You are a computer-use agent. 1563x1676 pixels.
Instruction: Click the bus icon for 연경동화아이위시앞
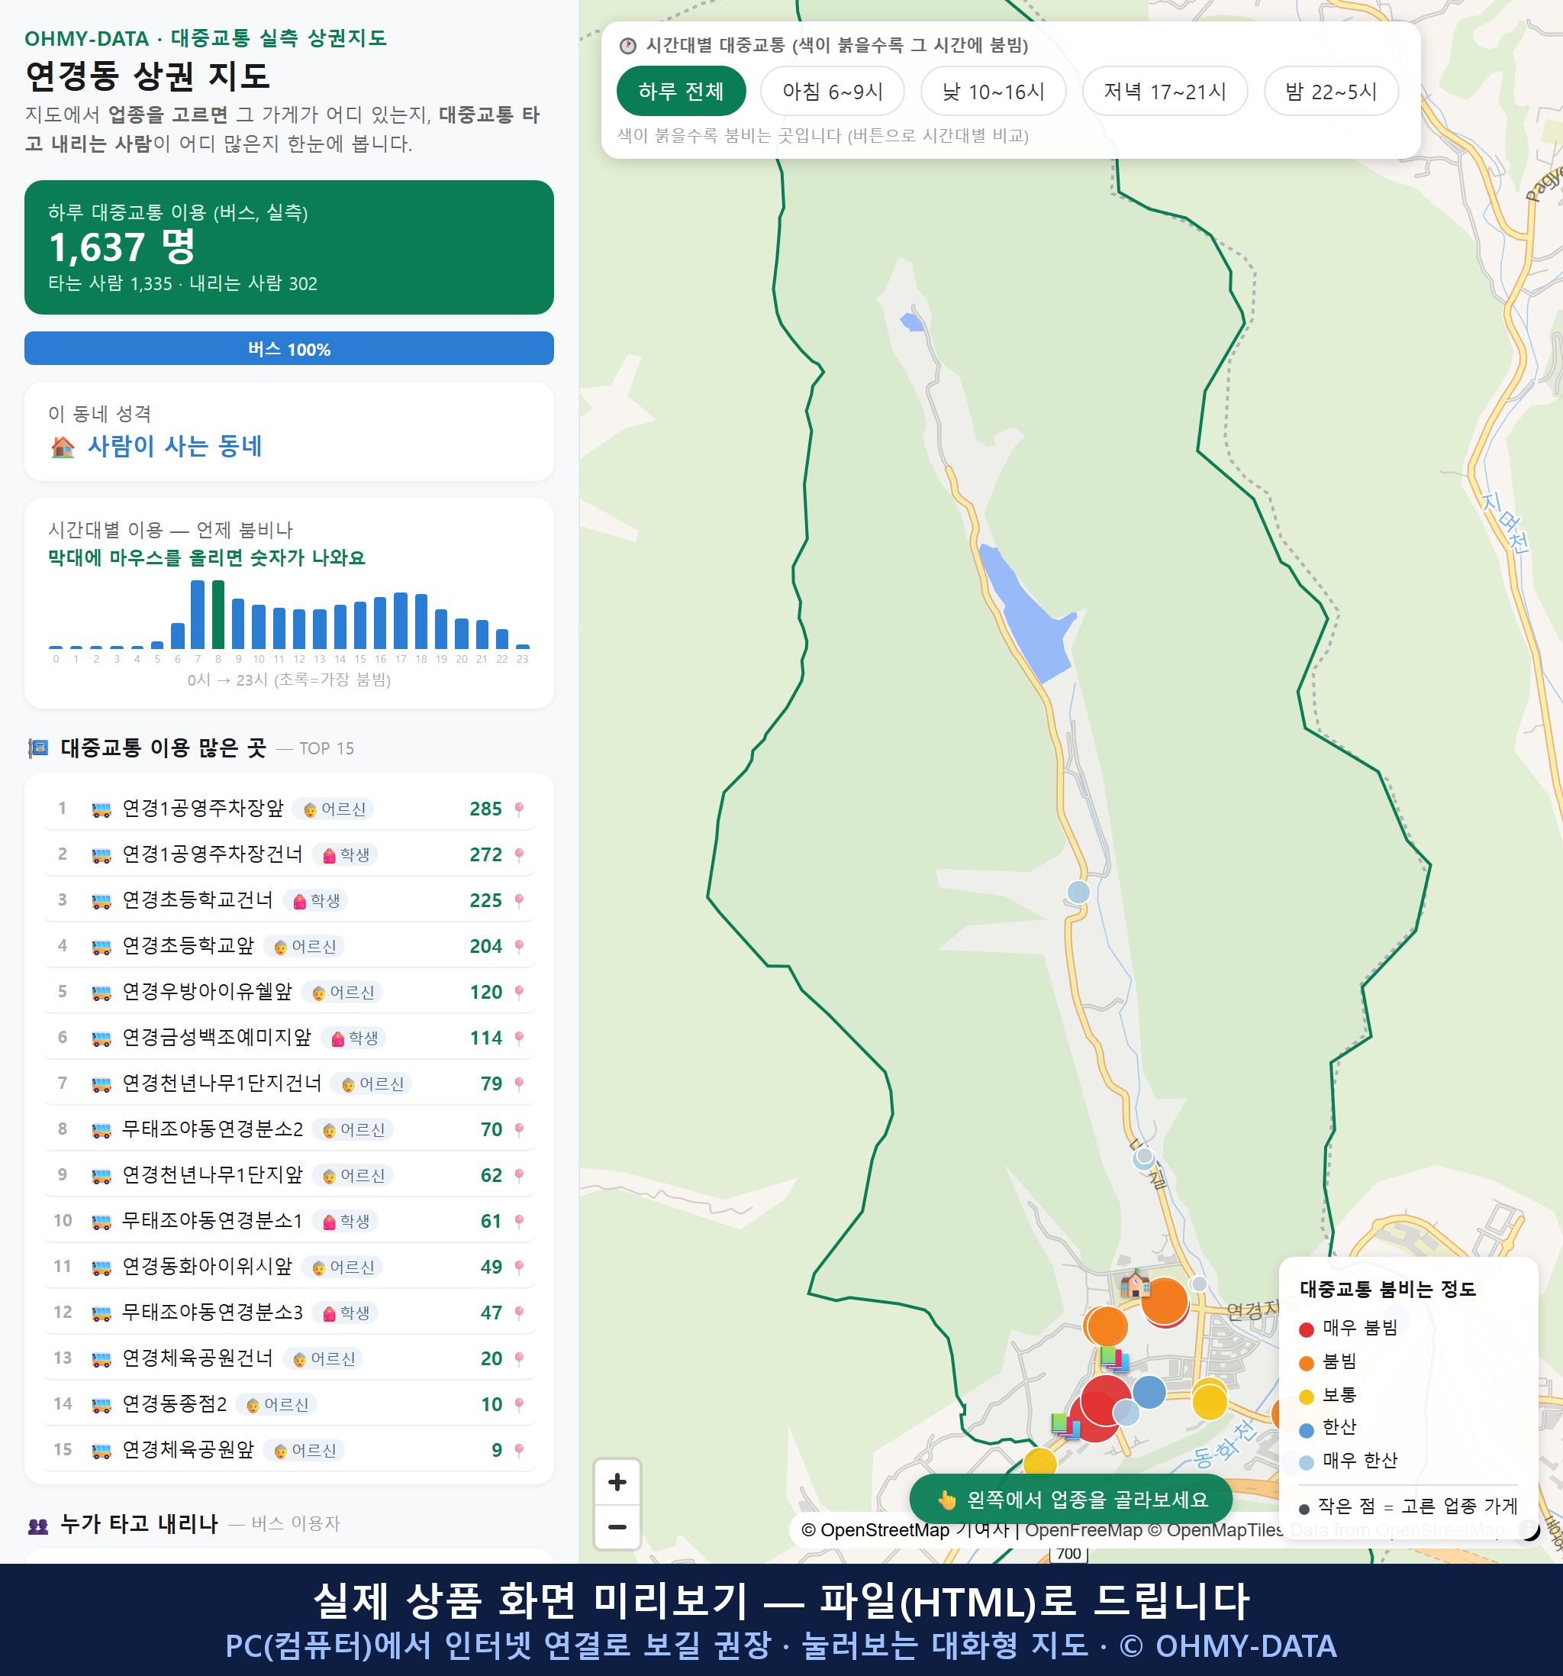pos(101,1267)
